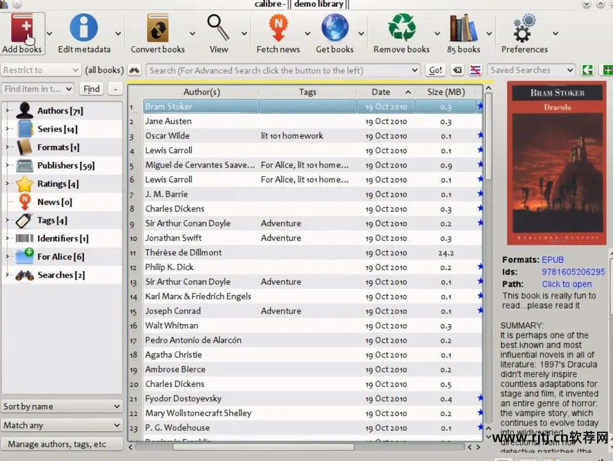
Task: Click the Fetch news icon
Action: click(278, 29)
